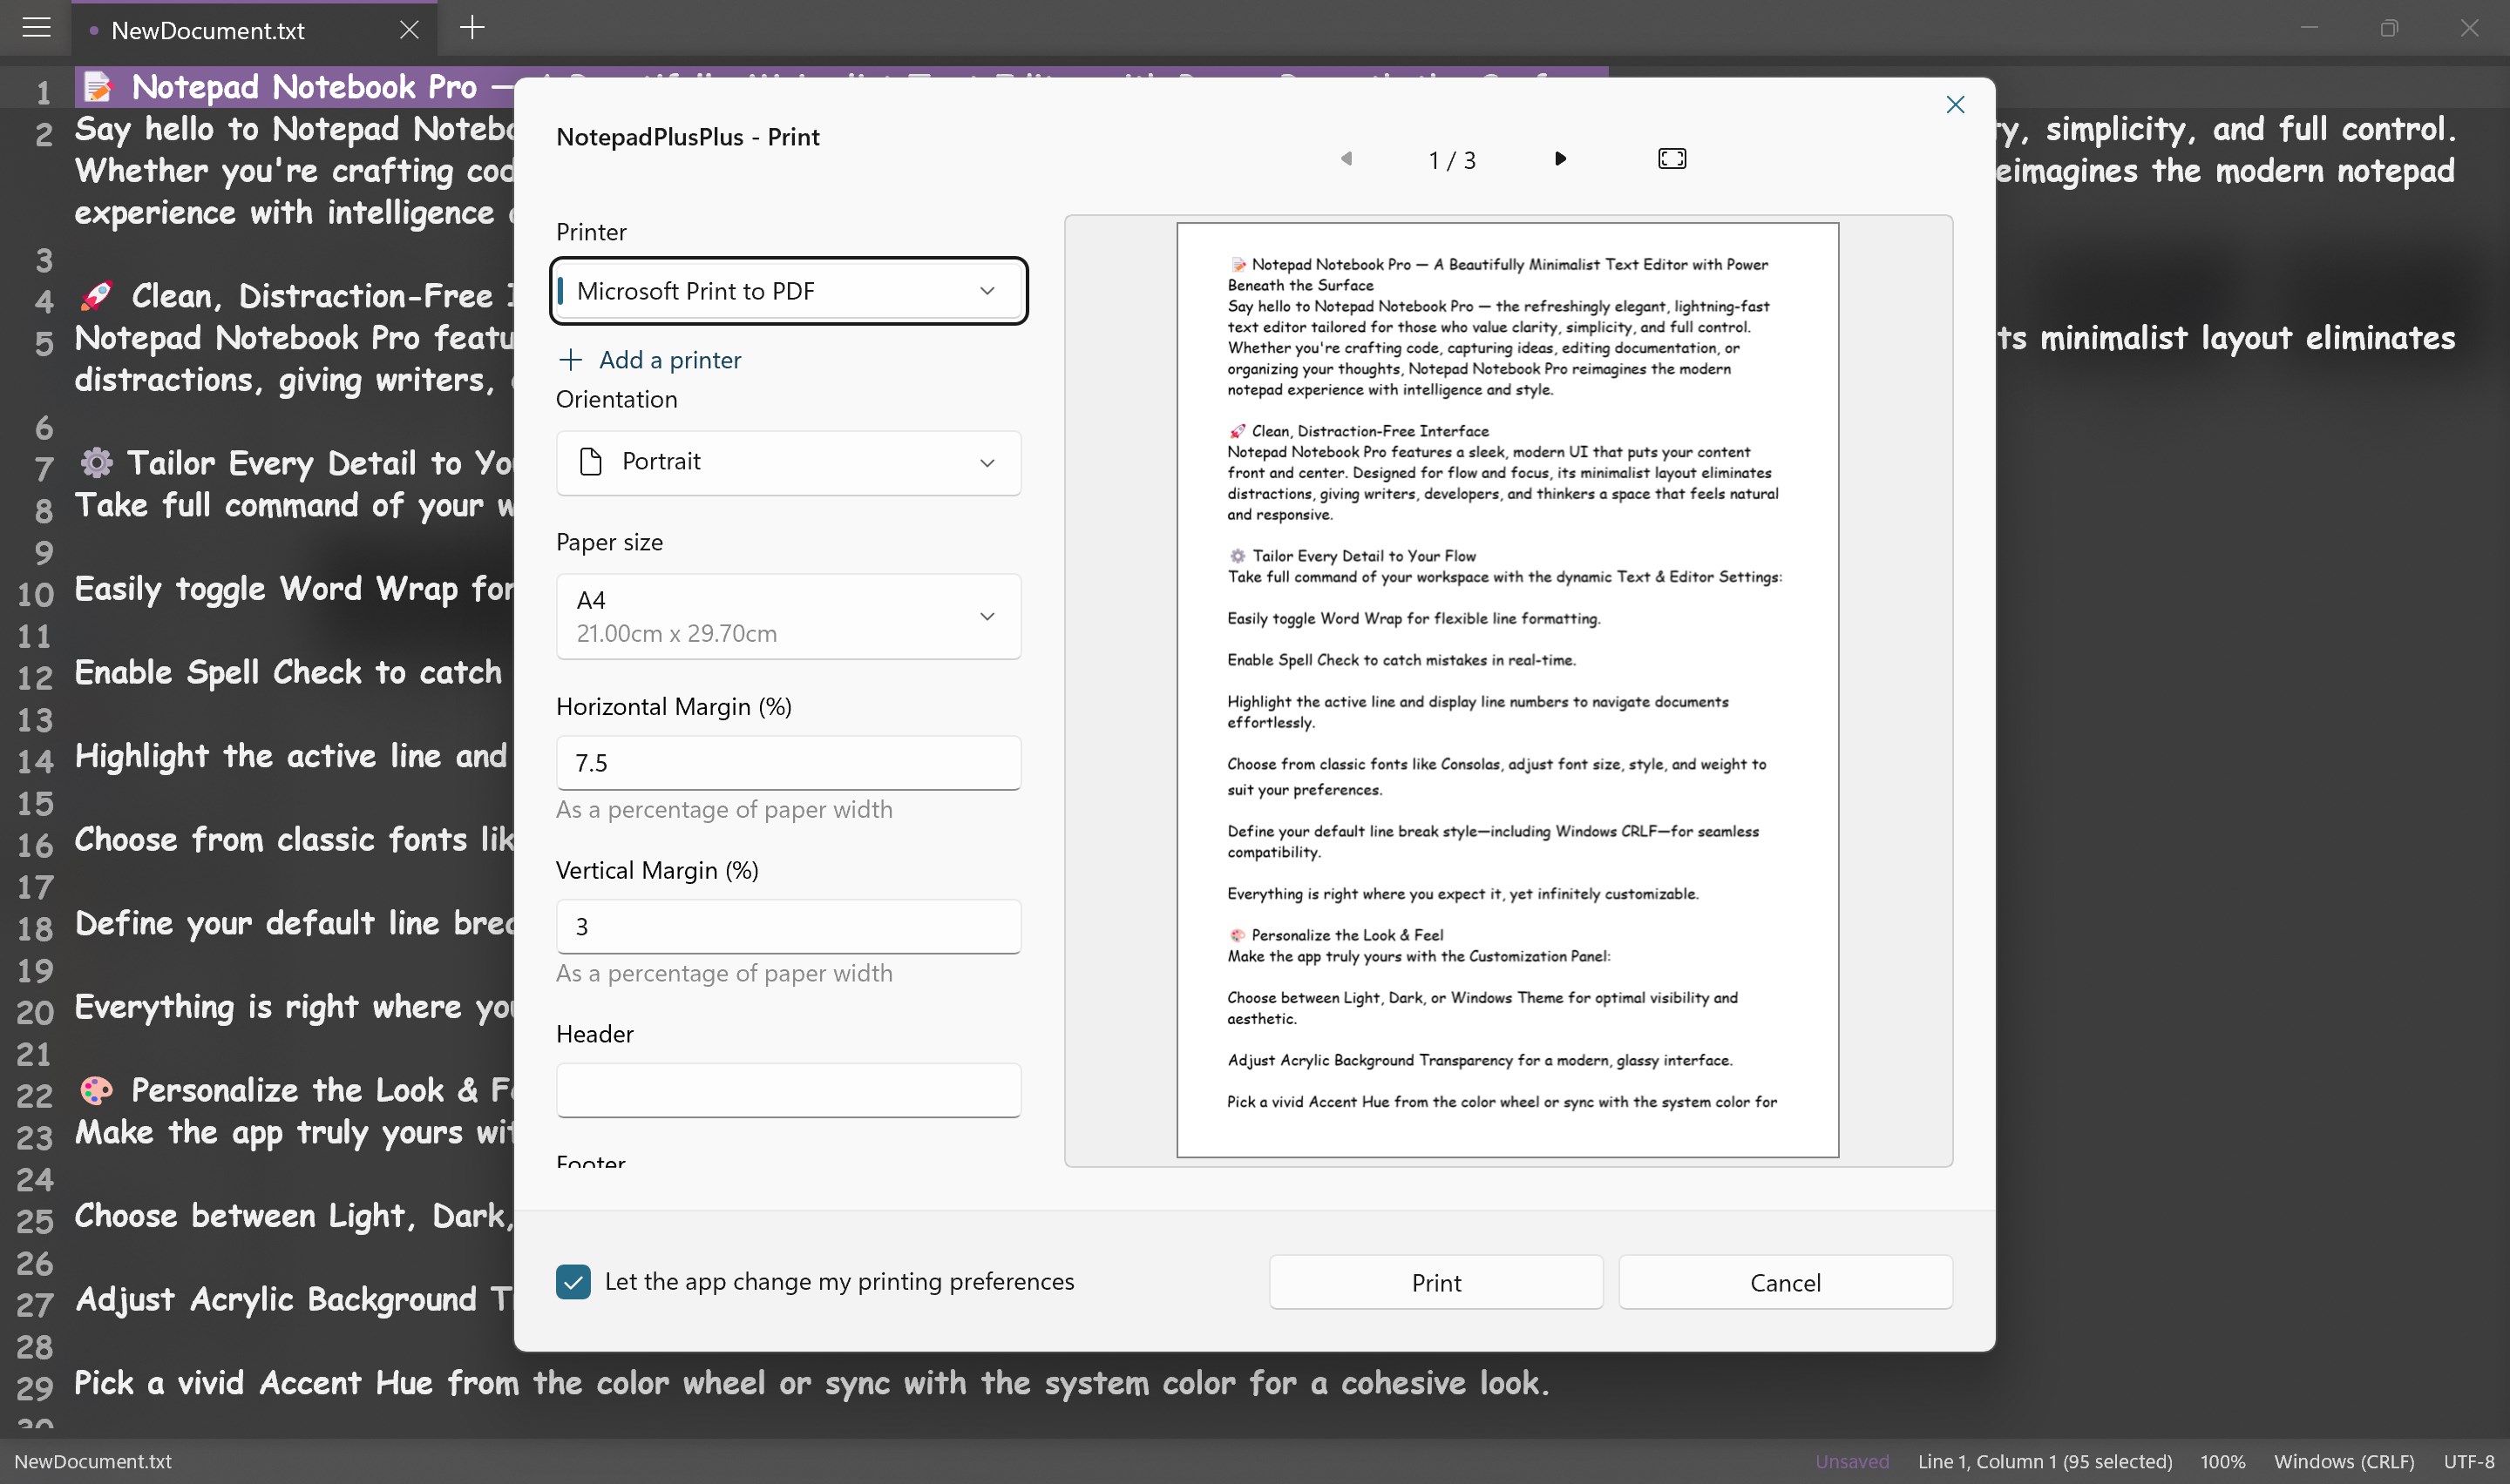Click the Print button
The height and width of the screenshot is (1484, 2510).
click(1435, 1283)
